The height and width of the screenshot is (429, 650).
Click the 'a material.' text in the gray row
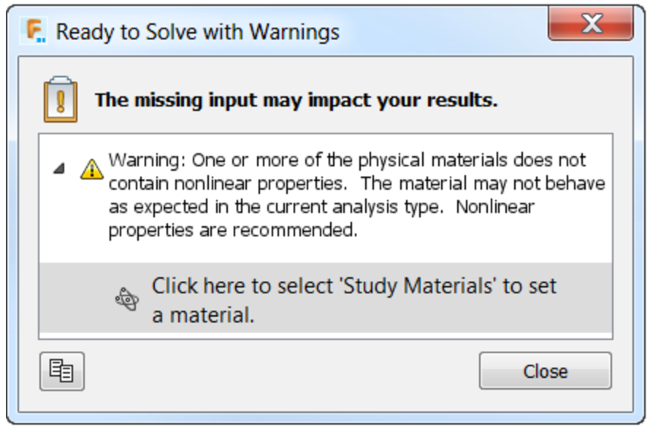point(202,315)
